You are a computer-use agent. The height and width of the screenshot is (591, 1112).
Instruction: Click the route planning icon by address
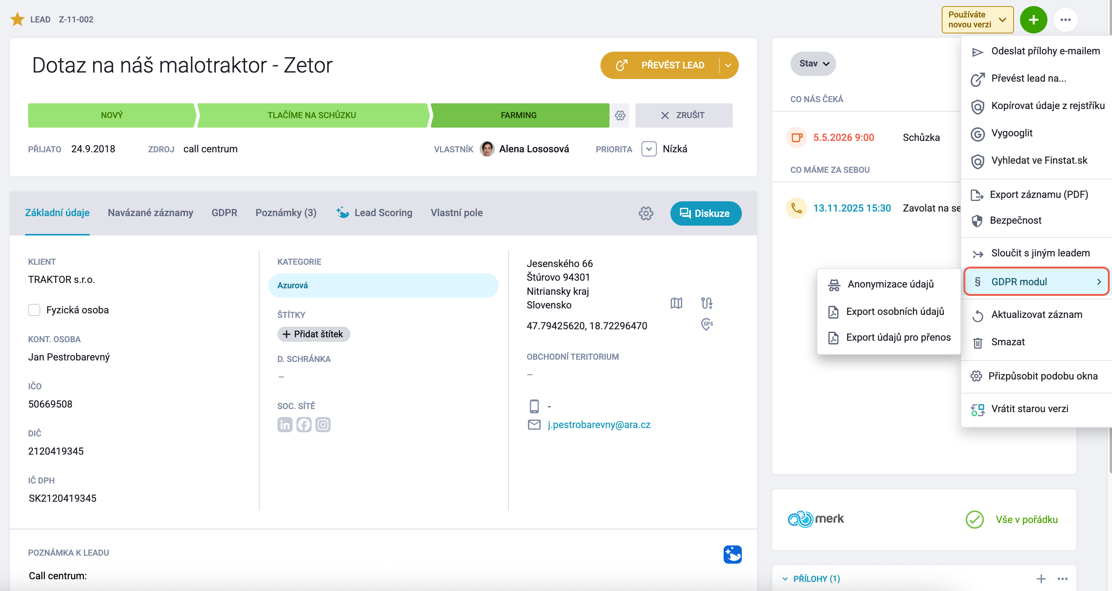[x=706, y=303]
